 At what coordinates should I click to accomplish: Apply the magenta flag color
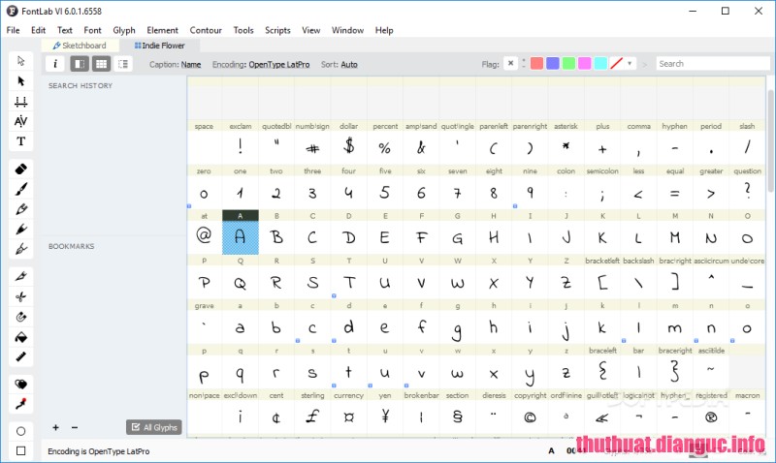(x=585, y=63)
